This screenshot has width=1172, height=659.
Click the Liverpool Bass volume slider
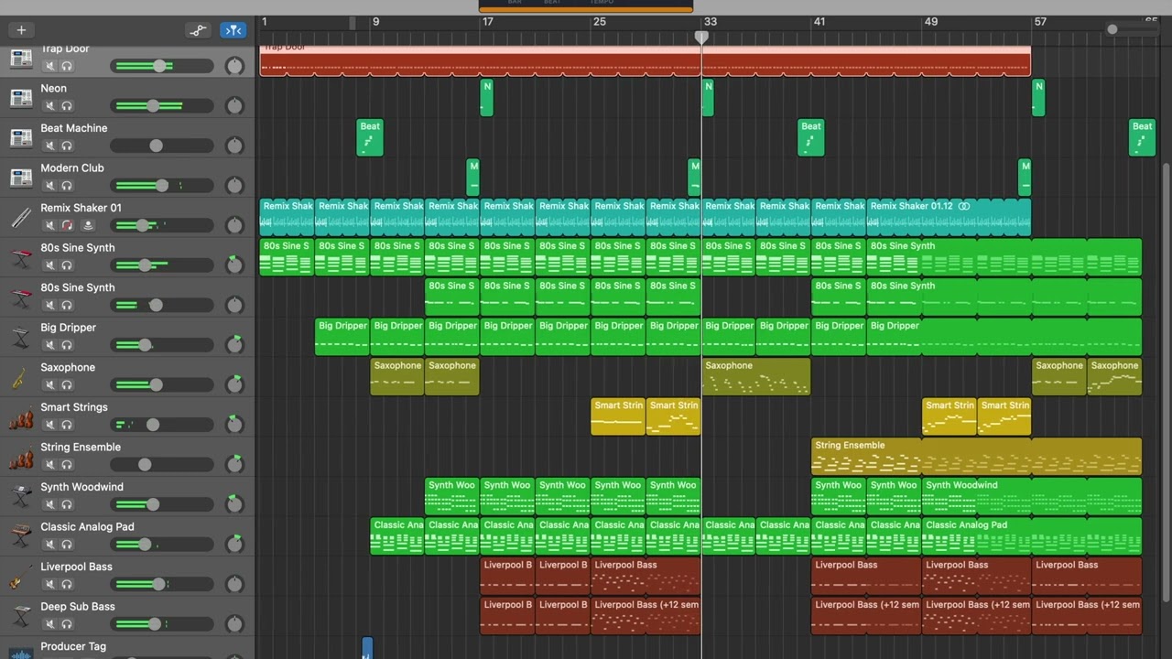click(x=162, y=584)
